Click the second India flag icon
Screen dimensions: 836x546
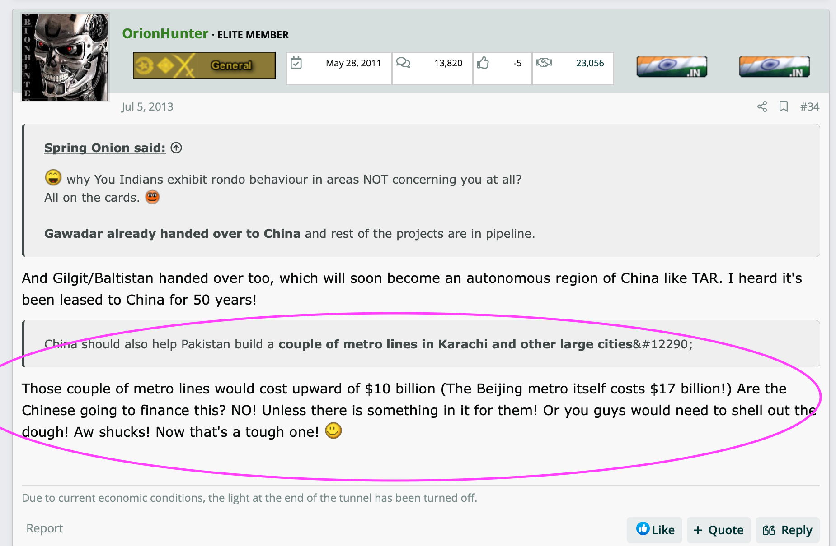[774, 67]
